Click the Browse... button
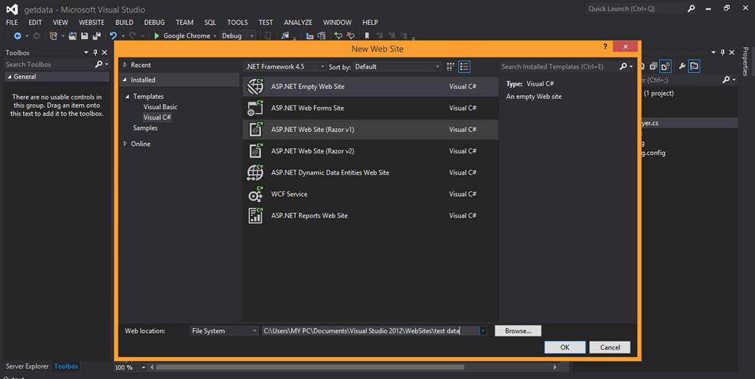 click(x=518, y=331)
